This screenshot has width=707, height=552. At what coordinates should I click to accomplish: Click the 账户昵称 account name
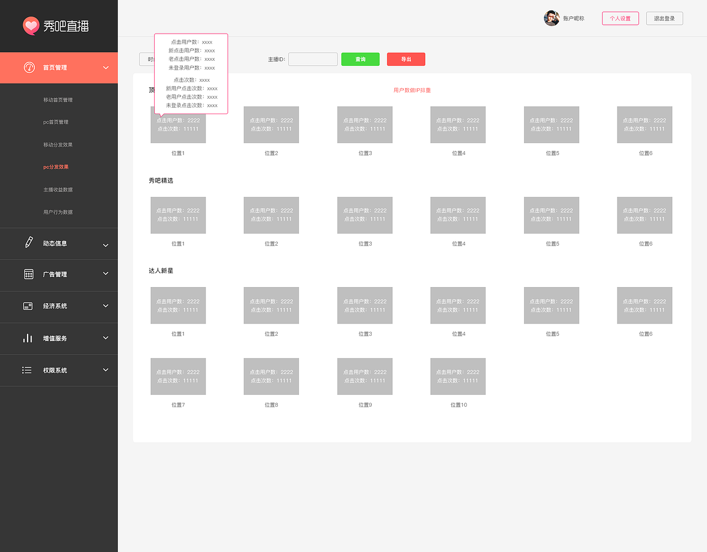tap(573, 18)
